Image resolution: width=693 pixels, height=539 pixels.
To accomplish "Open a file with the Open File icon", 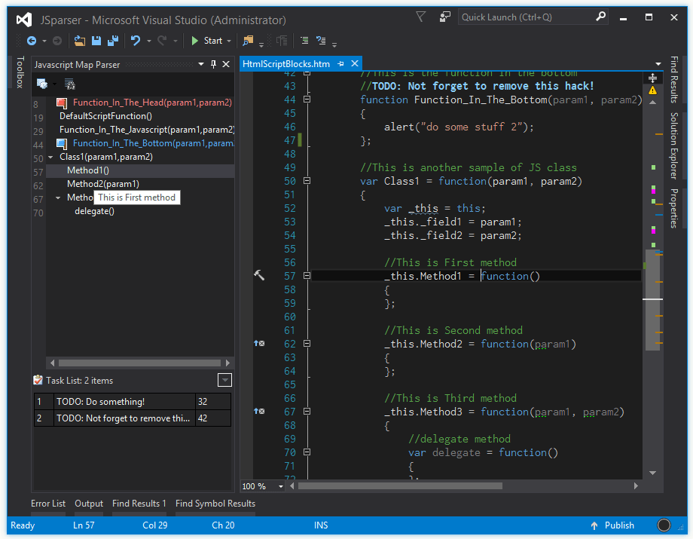I will [x=80, y=40].
